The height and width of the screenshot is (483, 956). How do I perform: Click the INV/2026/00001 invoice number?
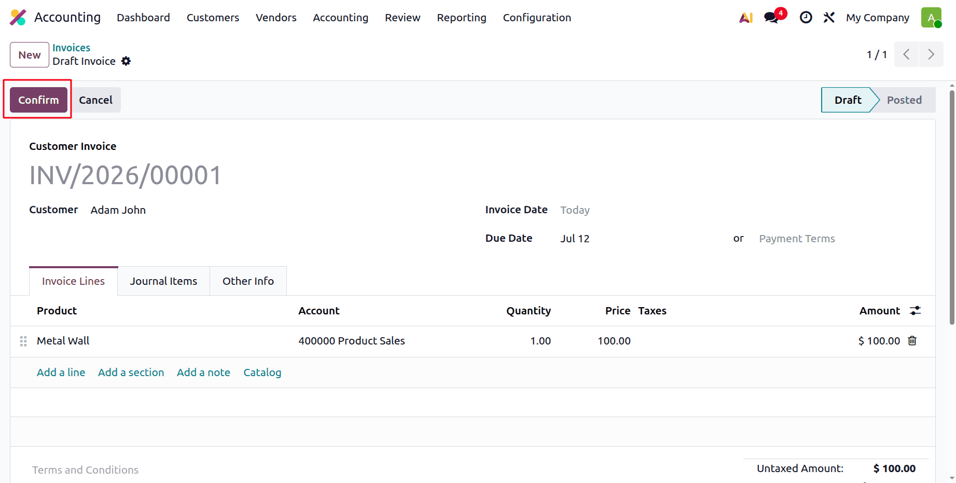point(126,175)
